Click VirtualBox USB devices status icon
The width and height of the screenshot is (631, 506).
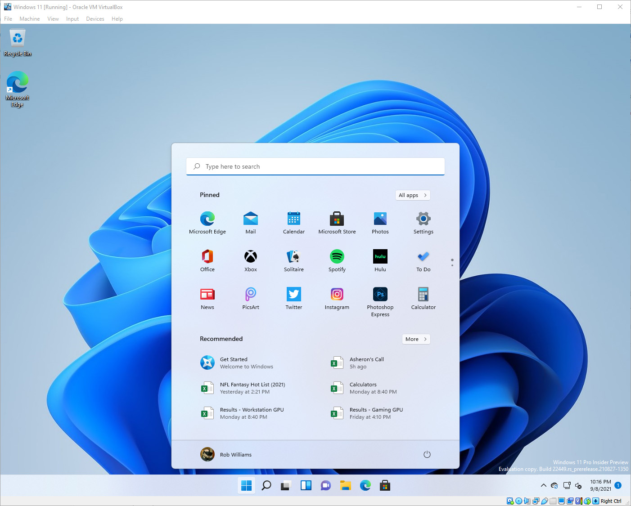pos(544,501)
